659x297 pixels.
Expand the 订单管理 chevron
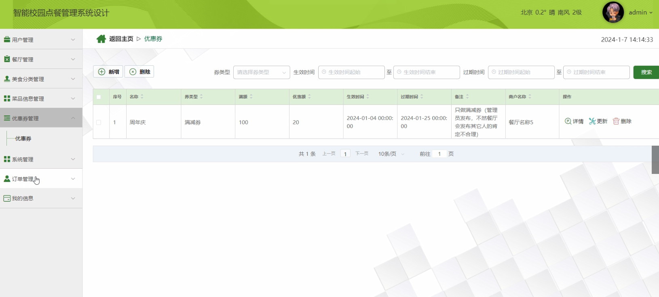click(73, 179)
